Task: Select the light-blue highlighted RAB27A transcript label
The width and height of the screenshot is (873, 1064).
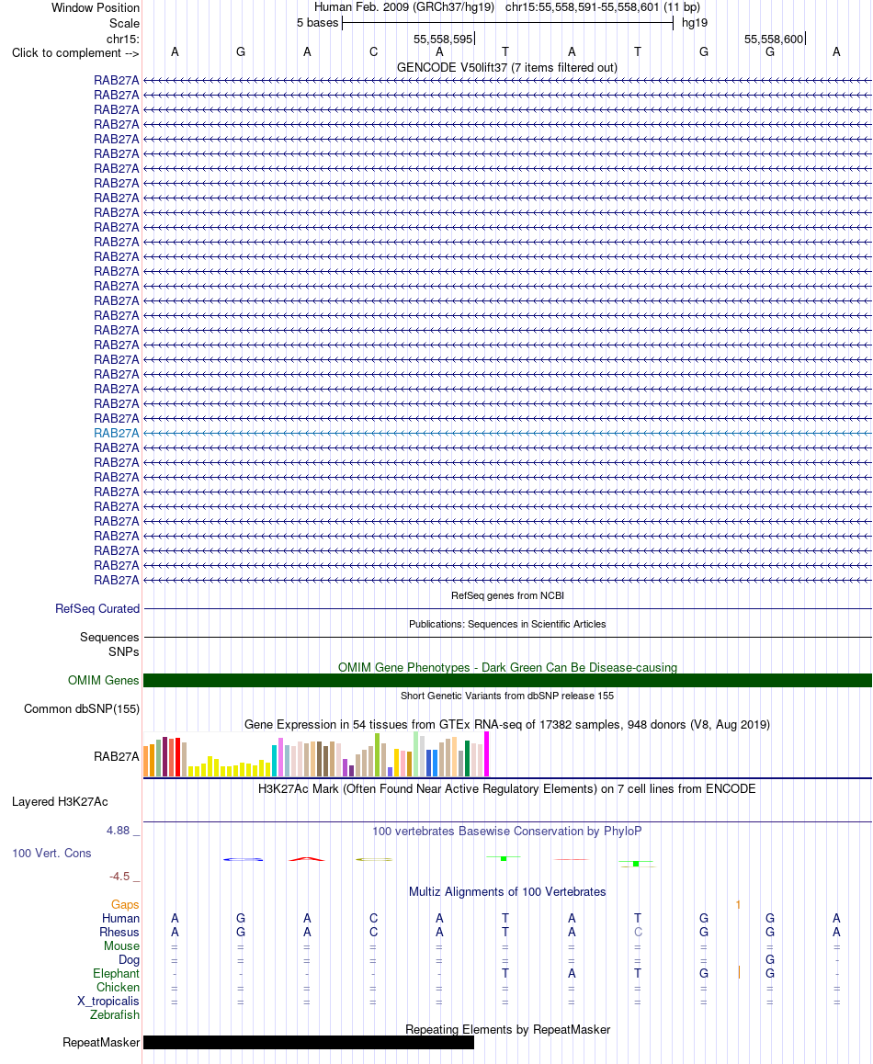Action: tap(116, 433)
